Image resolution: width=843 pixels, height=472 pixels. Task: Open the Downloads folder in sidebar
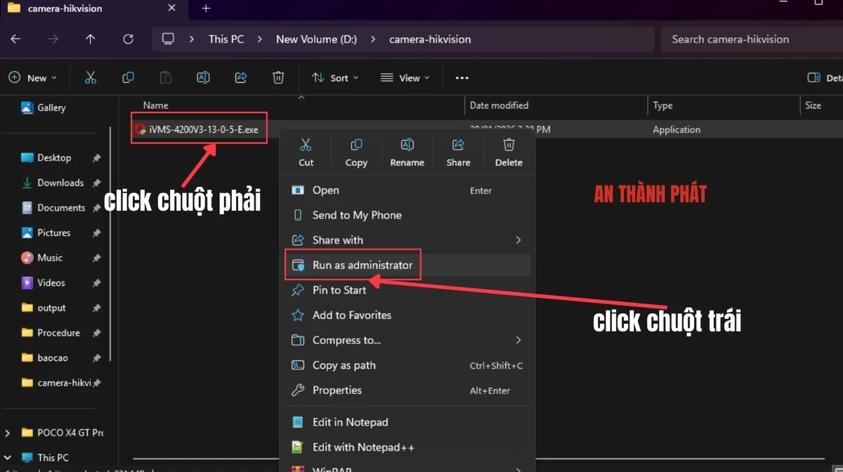point(60,183)
